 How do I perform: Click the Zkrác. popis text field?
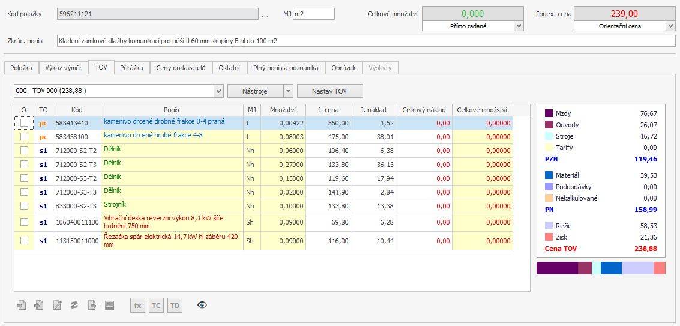pyautogui.click(x=366, y=41)
